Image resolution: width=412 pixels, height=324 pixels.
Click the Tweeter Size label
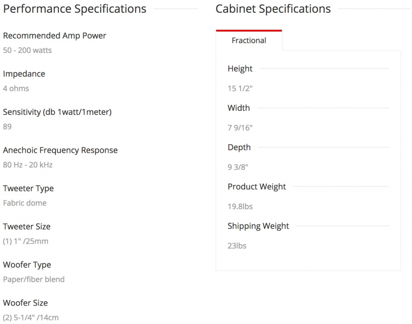click(x=27, y=227)
